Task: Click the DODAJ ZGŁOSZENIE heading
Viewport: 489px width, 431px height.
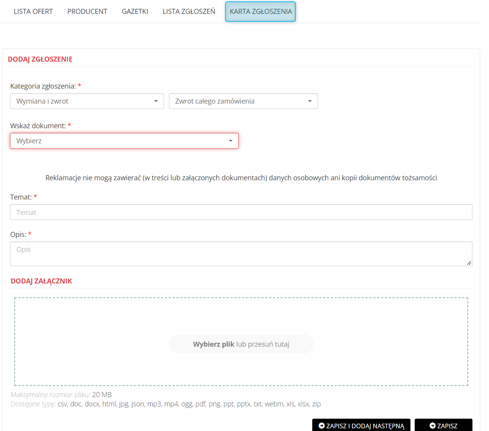Action: [40, 59]
